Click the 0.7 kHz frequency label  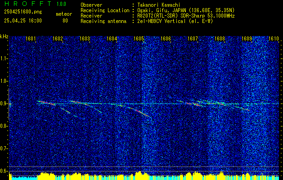(4, 148)
